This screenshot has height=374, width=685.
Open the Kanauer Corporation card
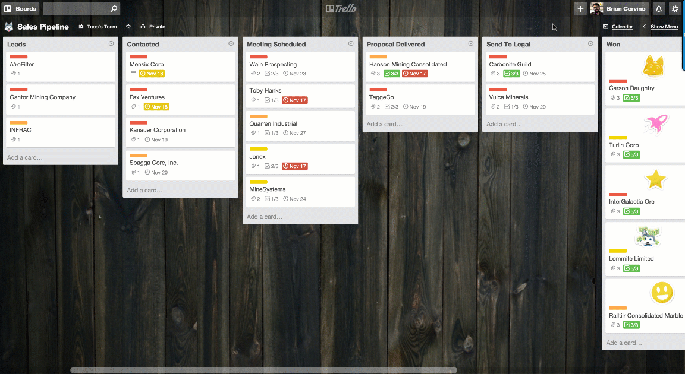pyautogui.click(x=180, y=132)
